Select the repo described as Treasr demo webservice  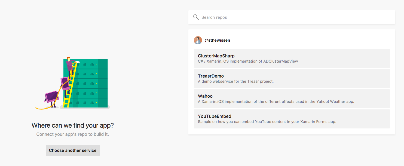(x=292, y=78)
